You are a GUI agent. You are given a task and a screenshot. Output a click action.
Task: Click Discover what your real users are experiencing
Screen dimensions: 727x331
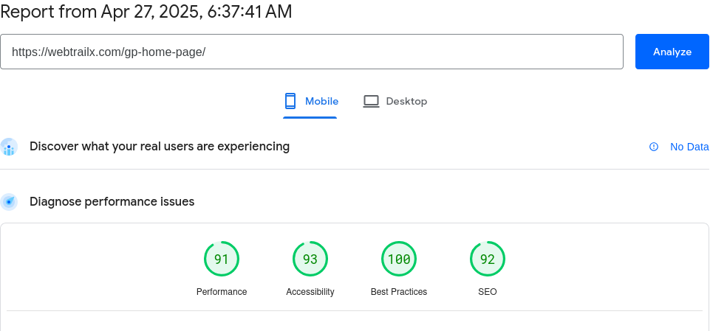160,146
